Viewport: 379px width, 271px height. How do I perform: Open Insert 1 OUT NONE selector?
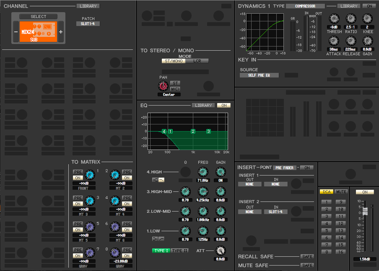point(250,184)
